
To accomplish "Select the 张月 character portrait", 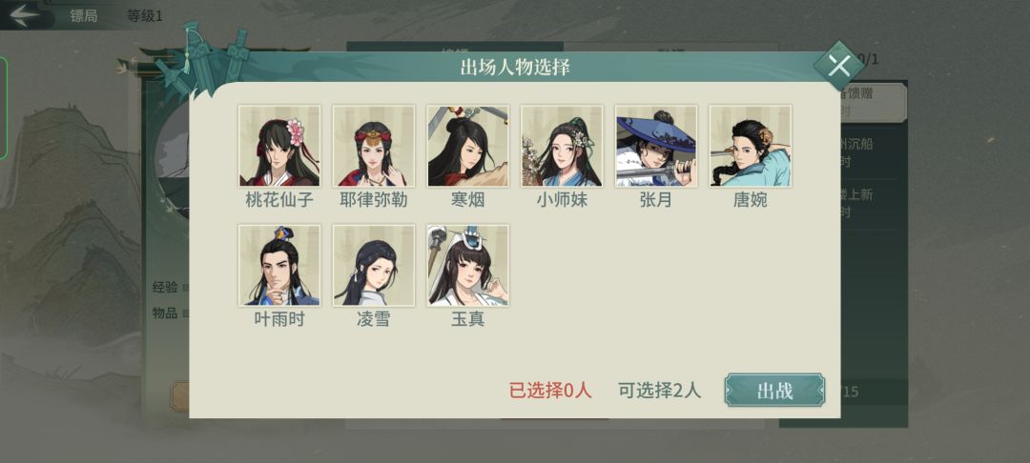I will click(656, 147).
